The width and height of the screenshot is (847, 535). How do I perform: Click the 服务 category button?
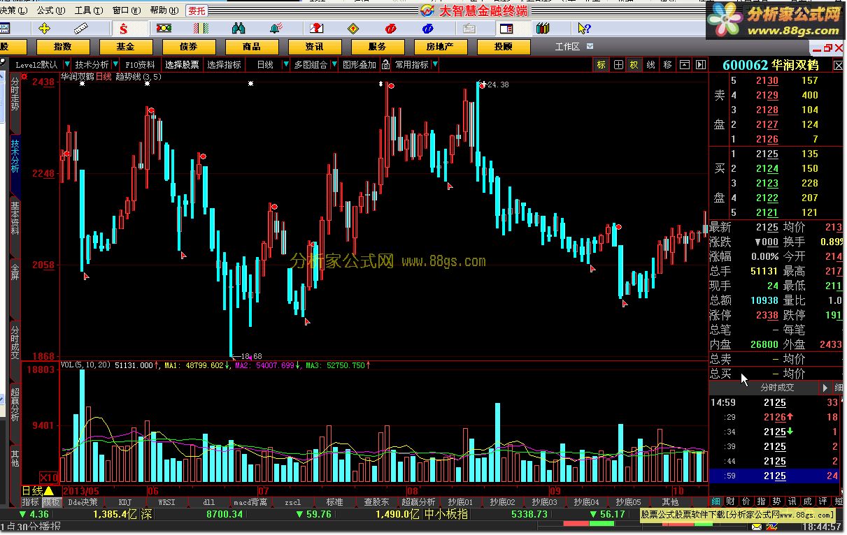point(378,47)
